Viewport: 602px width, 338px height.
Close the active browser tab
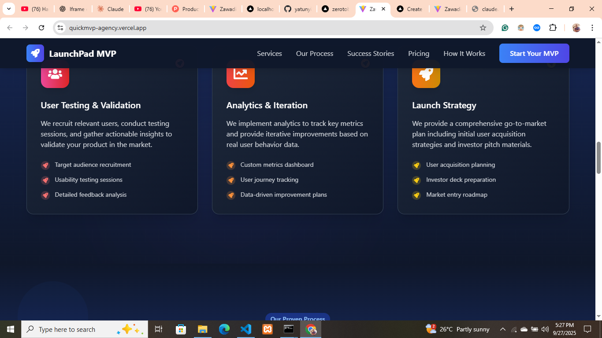pos(383,9)
